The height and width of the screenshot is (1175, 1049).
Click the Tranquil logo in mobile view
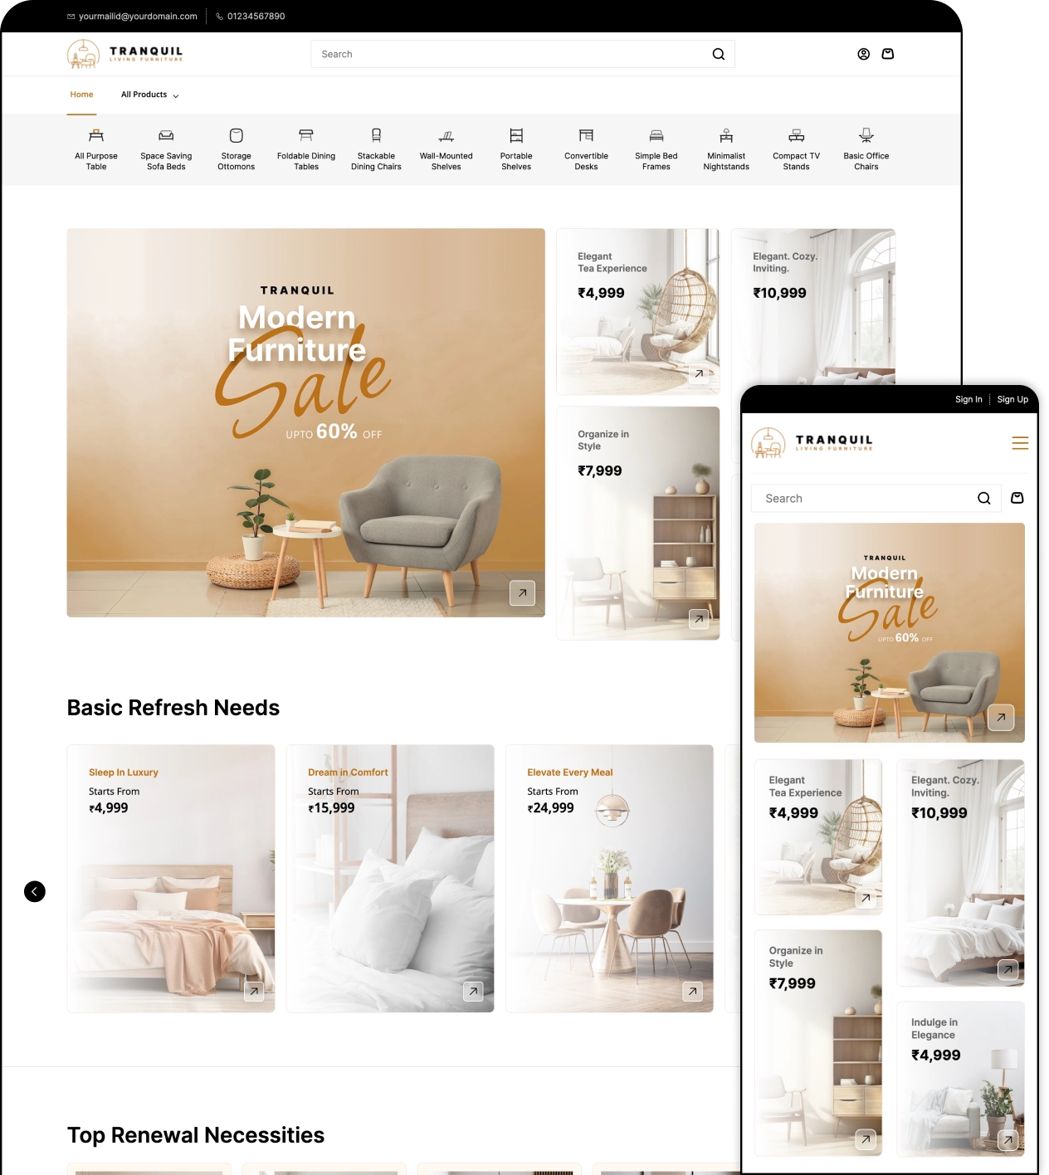812,443
